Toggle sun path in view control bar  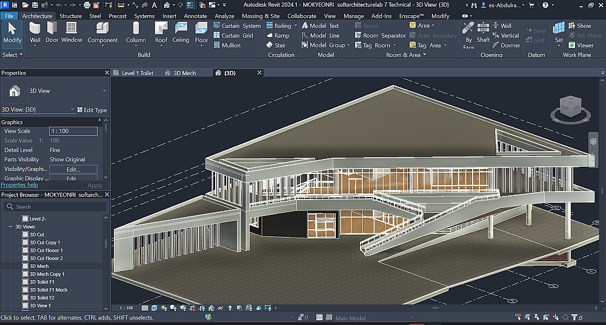[x=164, y=308]
